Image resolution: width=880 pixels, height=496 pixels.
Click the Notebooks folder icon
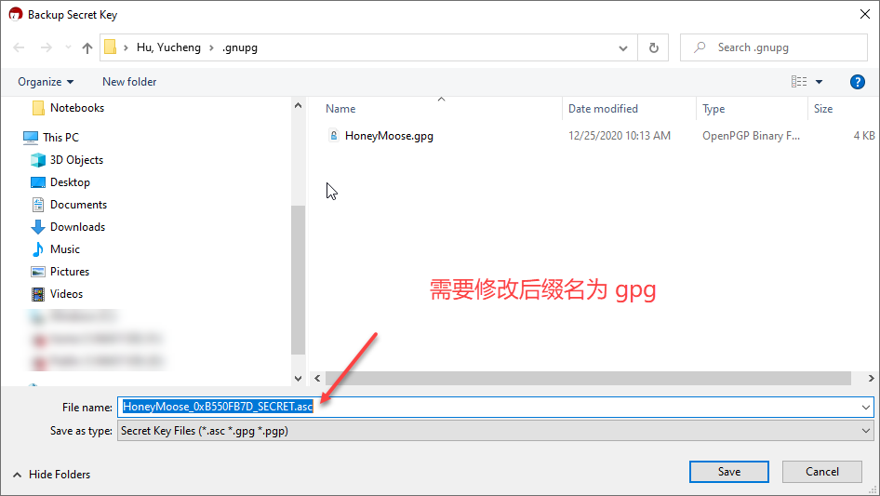click(38, 108)
